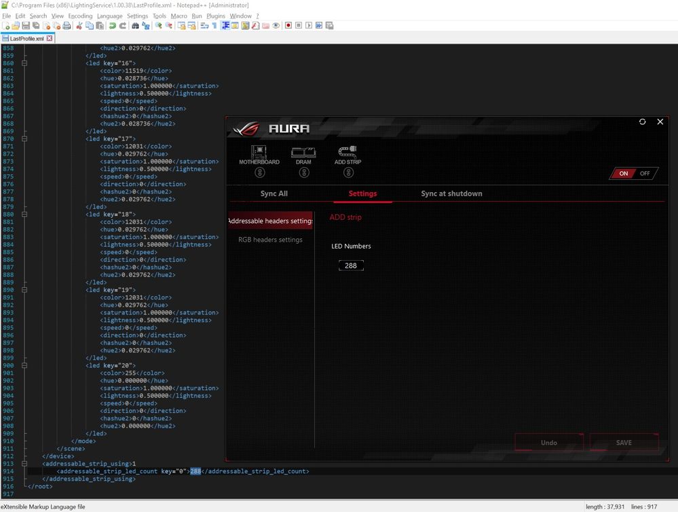Open the Encoding menu
The height and width of the screenshot is (512, 678).
point(80,16)
